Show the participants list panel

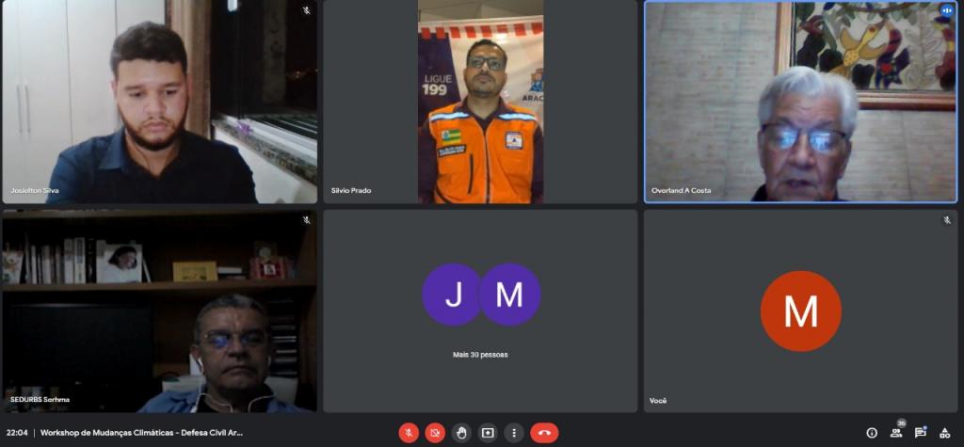[896, 433]
